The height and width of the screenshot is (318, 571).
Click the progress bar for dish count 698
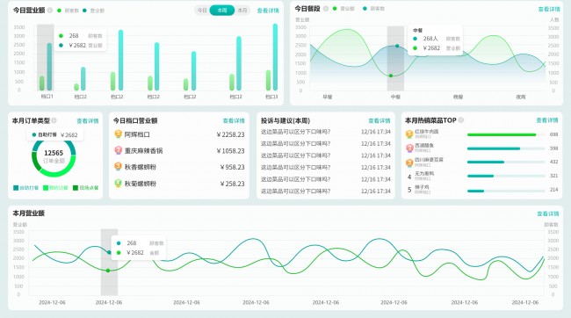pyautogui.click(x=506, y=134)
